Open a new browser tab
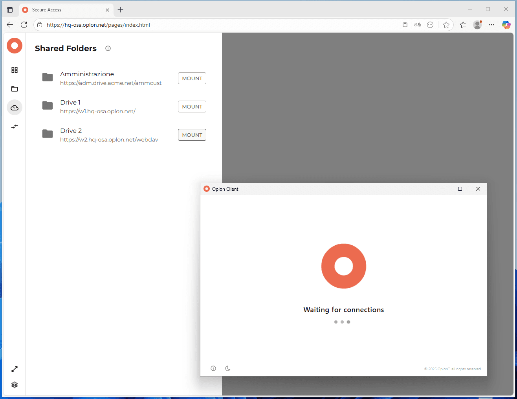The width and height of the screenshot is (517, 399). [x=121, y=10]
